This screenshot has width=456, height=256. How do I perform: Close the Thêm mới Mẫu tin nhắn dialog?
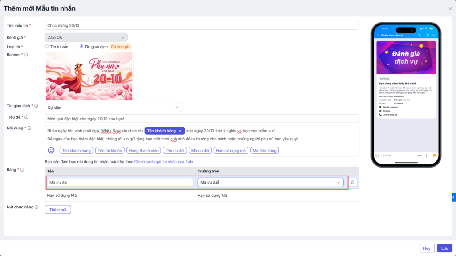tap(450, 9)
